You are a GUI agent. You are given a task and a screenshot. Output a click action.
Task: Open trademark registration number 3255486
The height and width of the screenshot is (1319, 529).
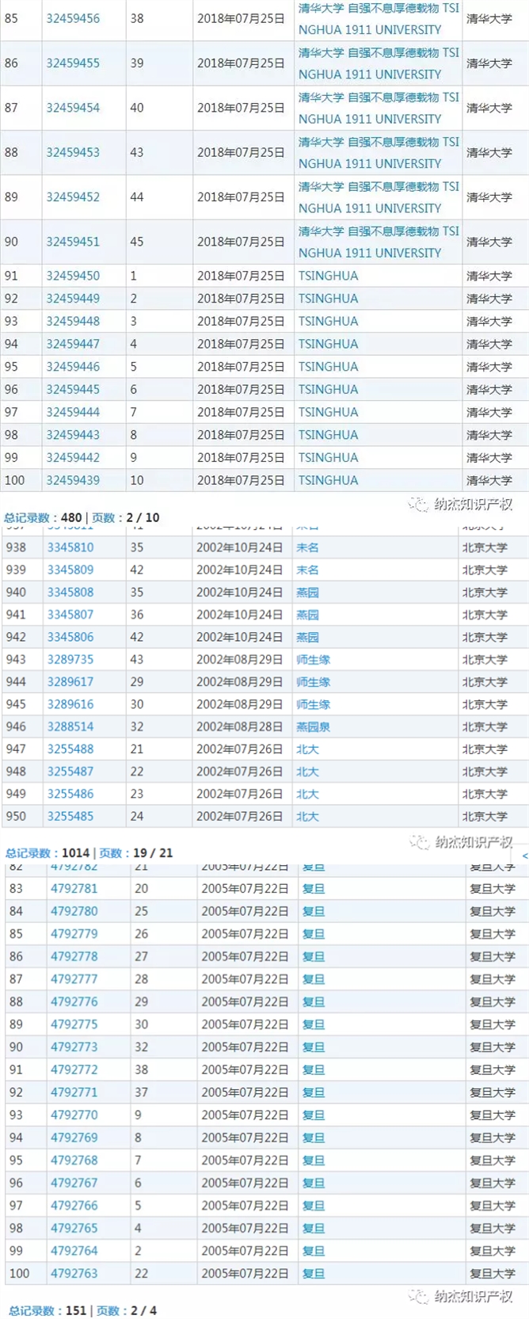point(70,794)
